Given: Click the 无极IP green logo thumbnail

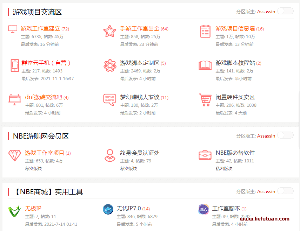Looking at the screenshot, I should (15, 211).
